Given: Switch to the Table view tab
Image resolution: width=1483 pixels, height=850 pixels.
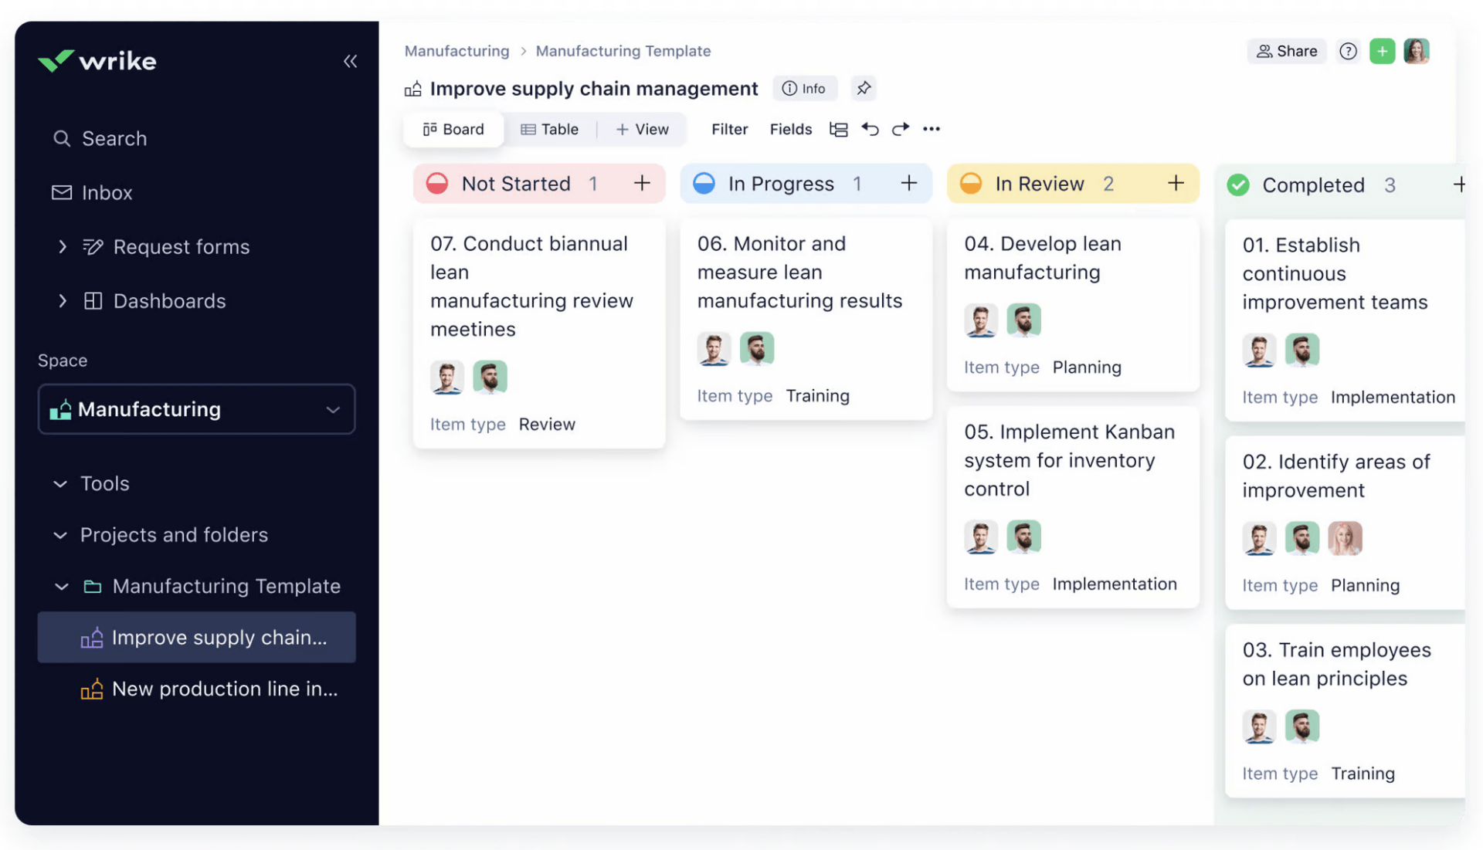Looking at the screenshot, I should [x=549, y=129].
